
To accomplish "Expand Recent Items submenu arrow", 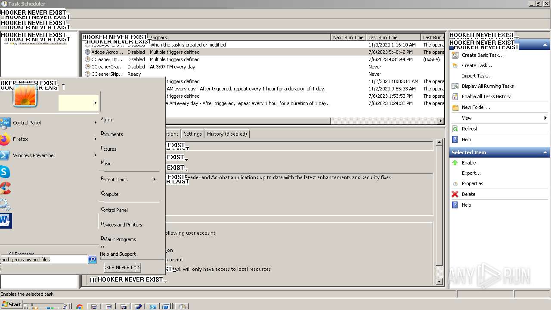I will 154,180.
